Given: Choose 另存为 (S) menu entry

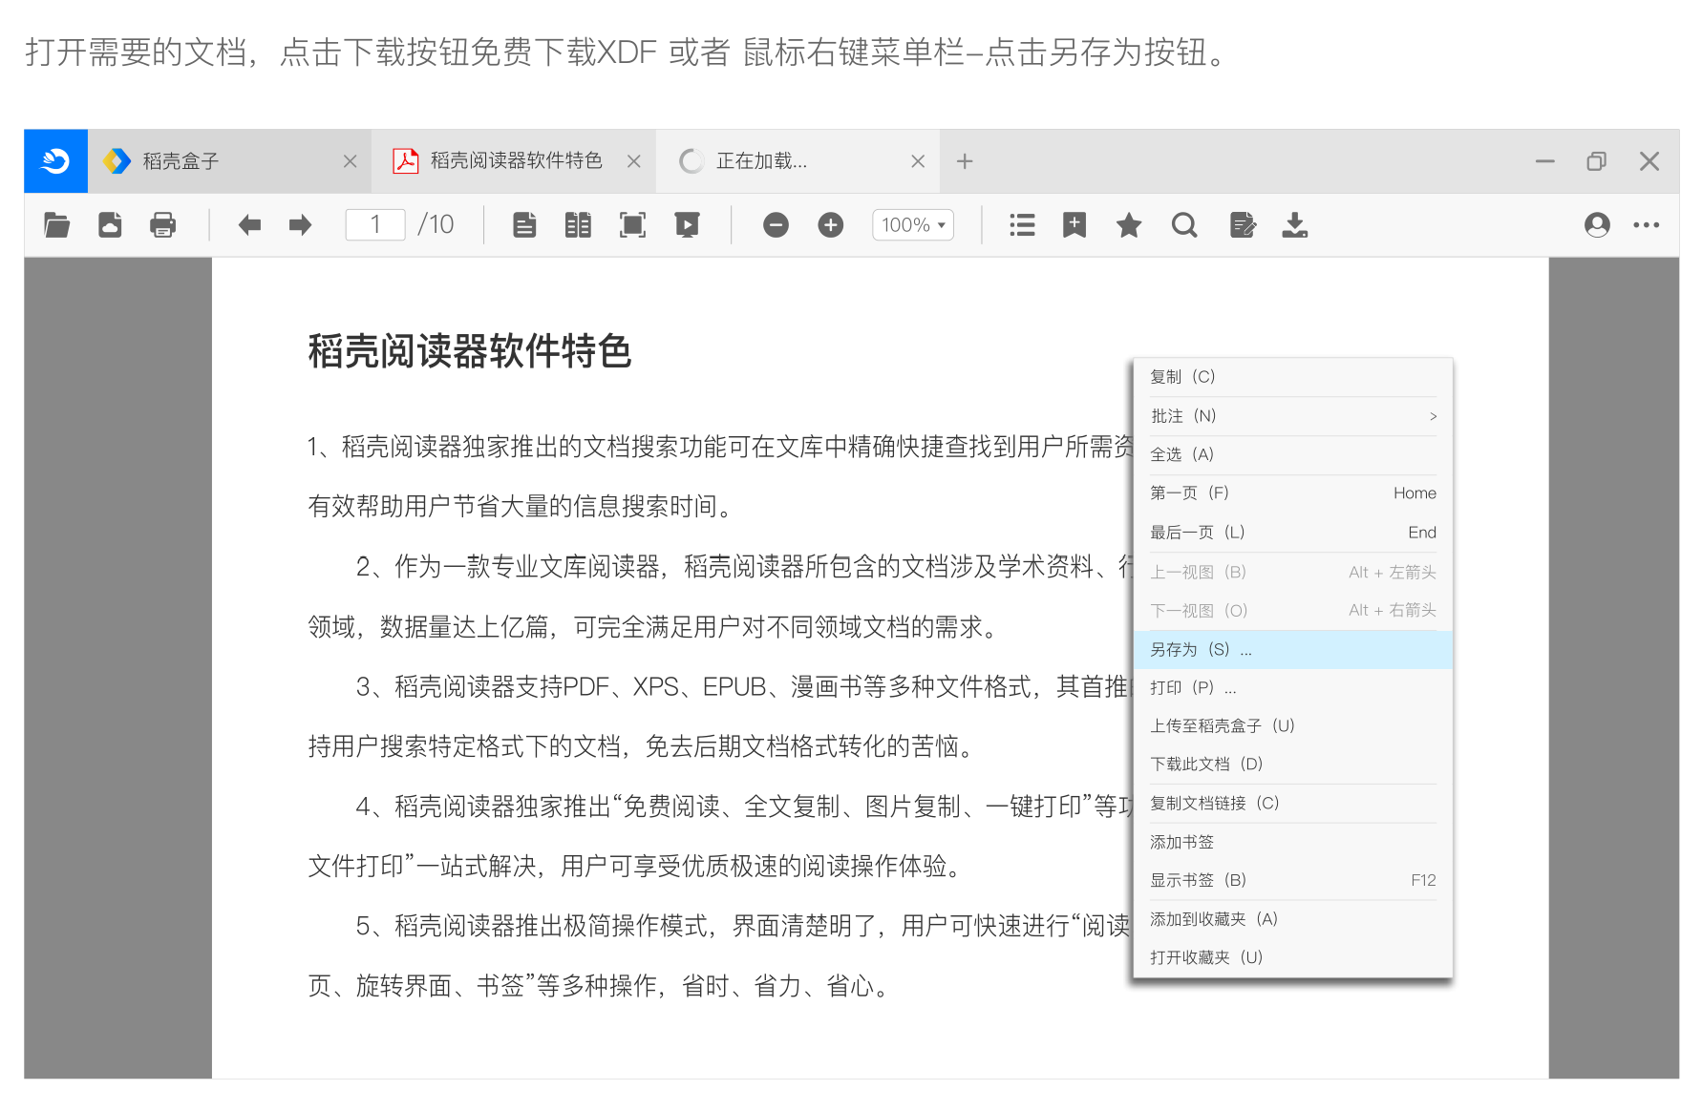Looking at the screenshot, I should 1293,650.
